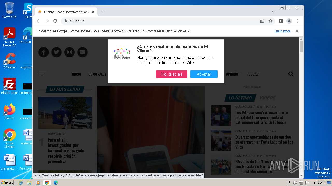
Task: Share this page from address bar
Action: [x=262, y=21]
